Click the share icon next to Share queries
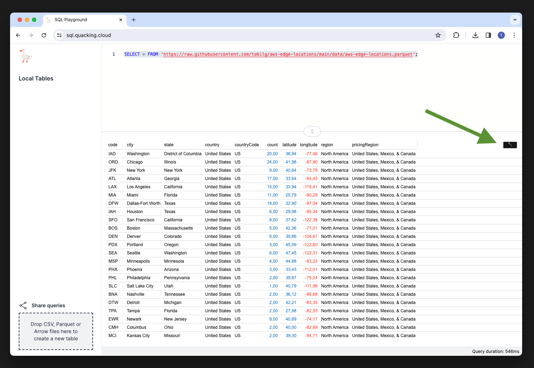 tap(23, 305)
